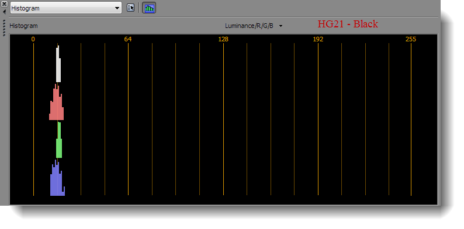Open the Video Scopes settings icon
The image size is (464, 229).
coord(130,8)
